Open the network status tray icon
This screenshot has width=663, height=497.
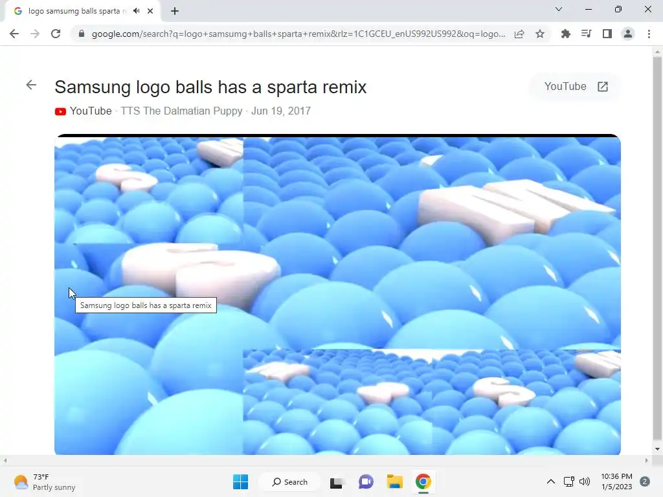569,481
